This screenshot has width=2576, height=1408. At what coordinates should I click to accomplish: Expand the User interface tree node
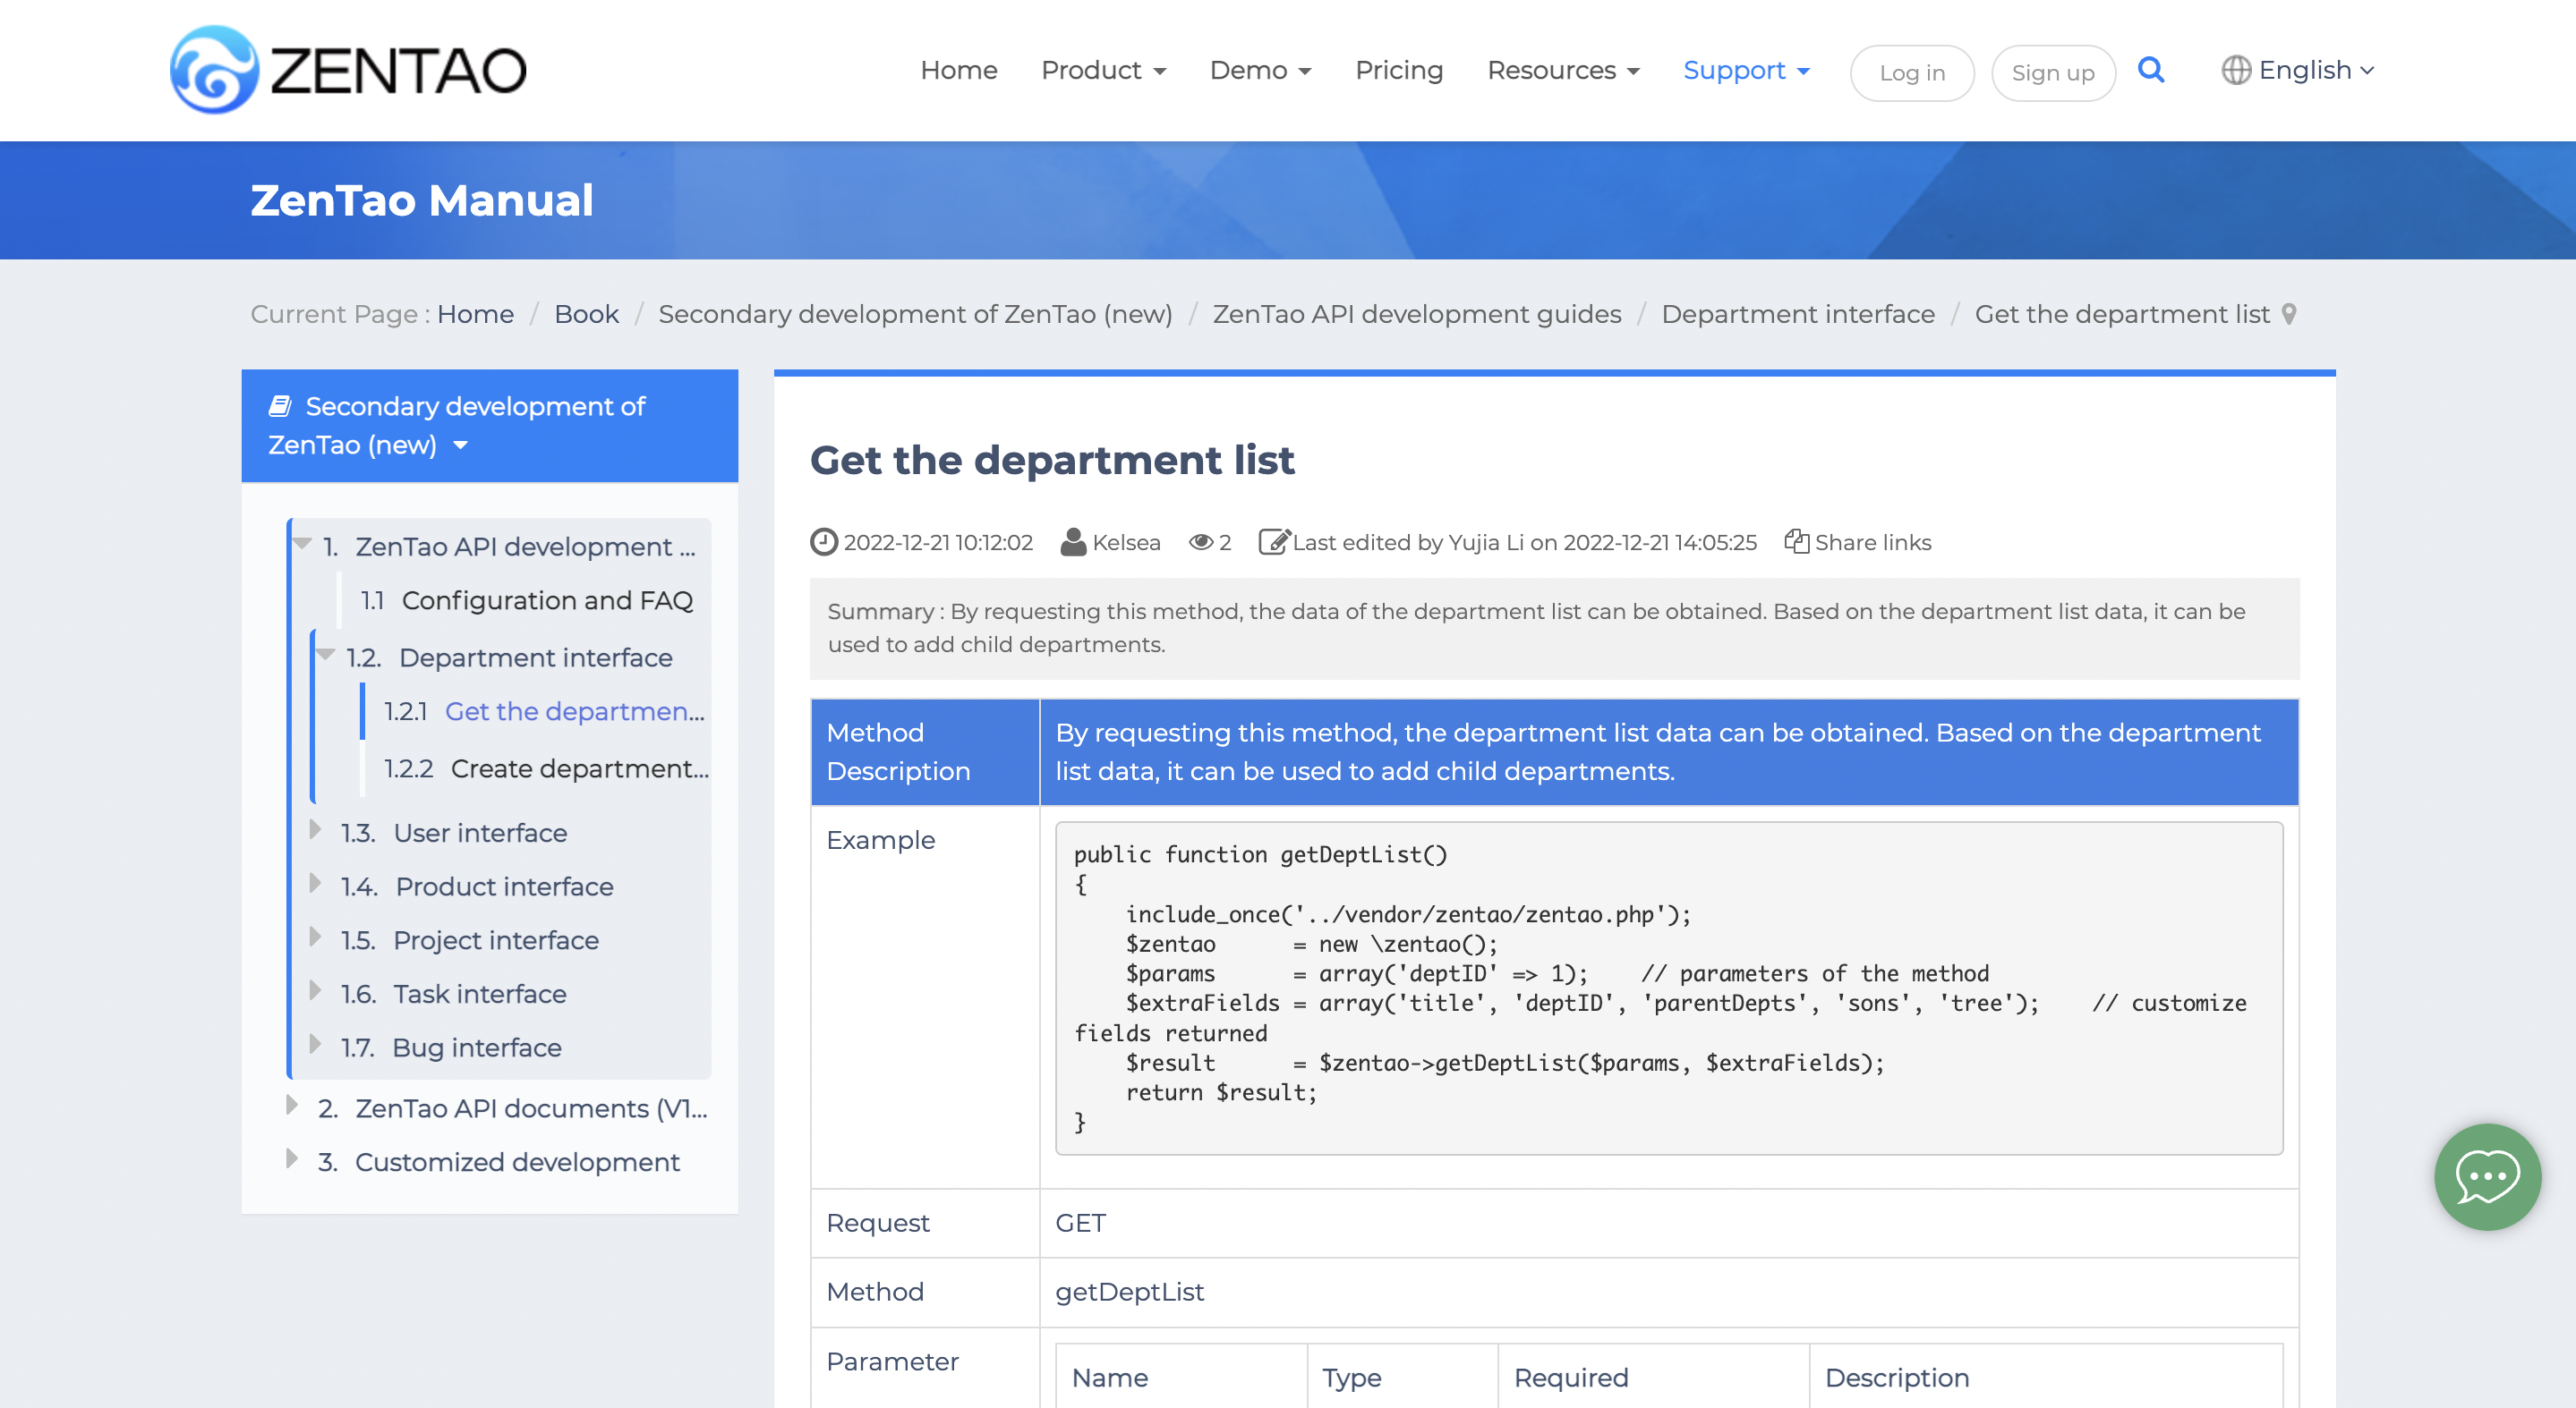click(315, 830)
